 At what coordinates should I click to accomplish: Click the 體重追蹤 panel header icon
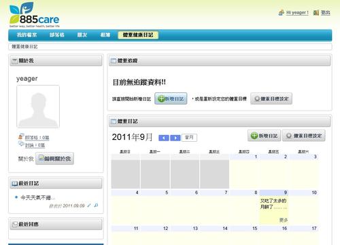[x=113, y=61]
